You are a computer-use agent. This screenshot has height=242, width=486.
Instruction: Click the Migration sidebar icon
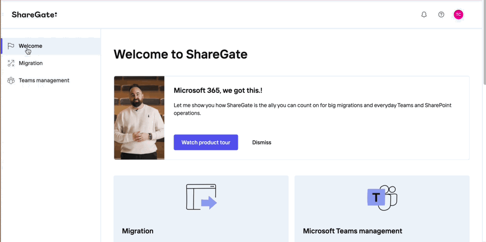click(11, 63)
